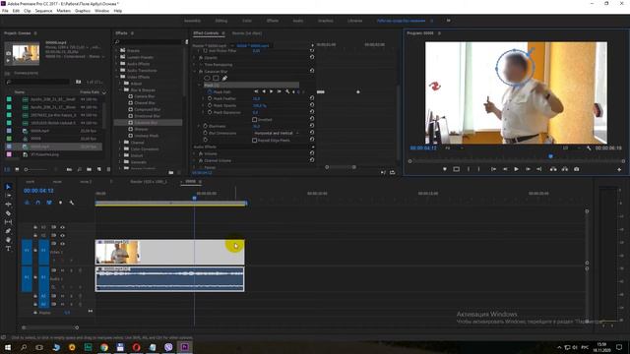Step forward one frame in Program monitor
Viewport: 630px width, 354px height.
tap(528, 169)
